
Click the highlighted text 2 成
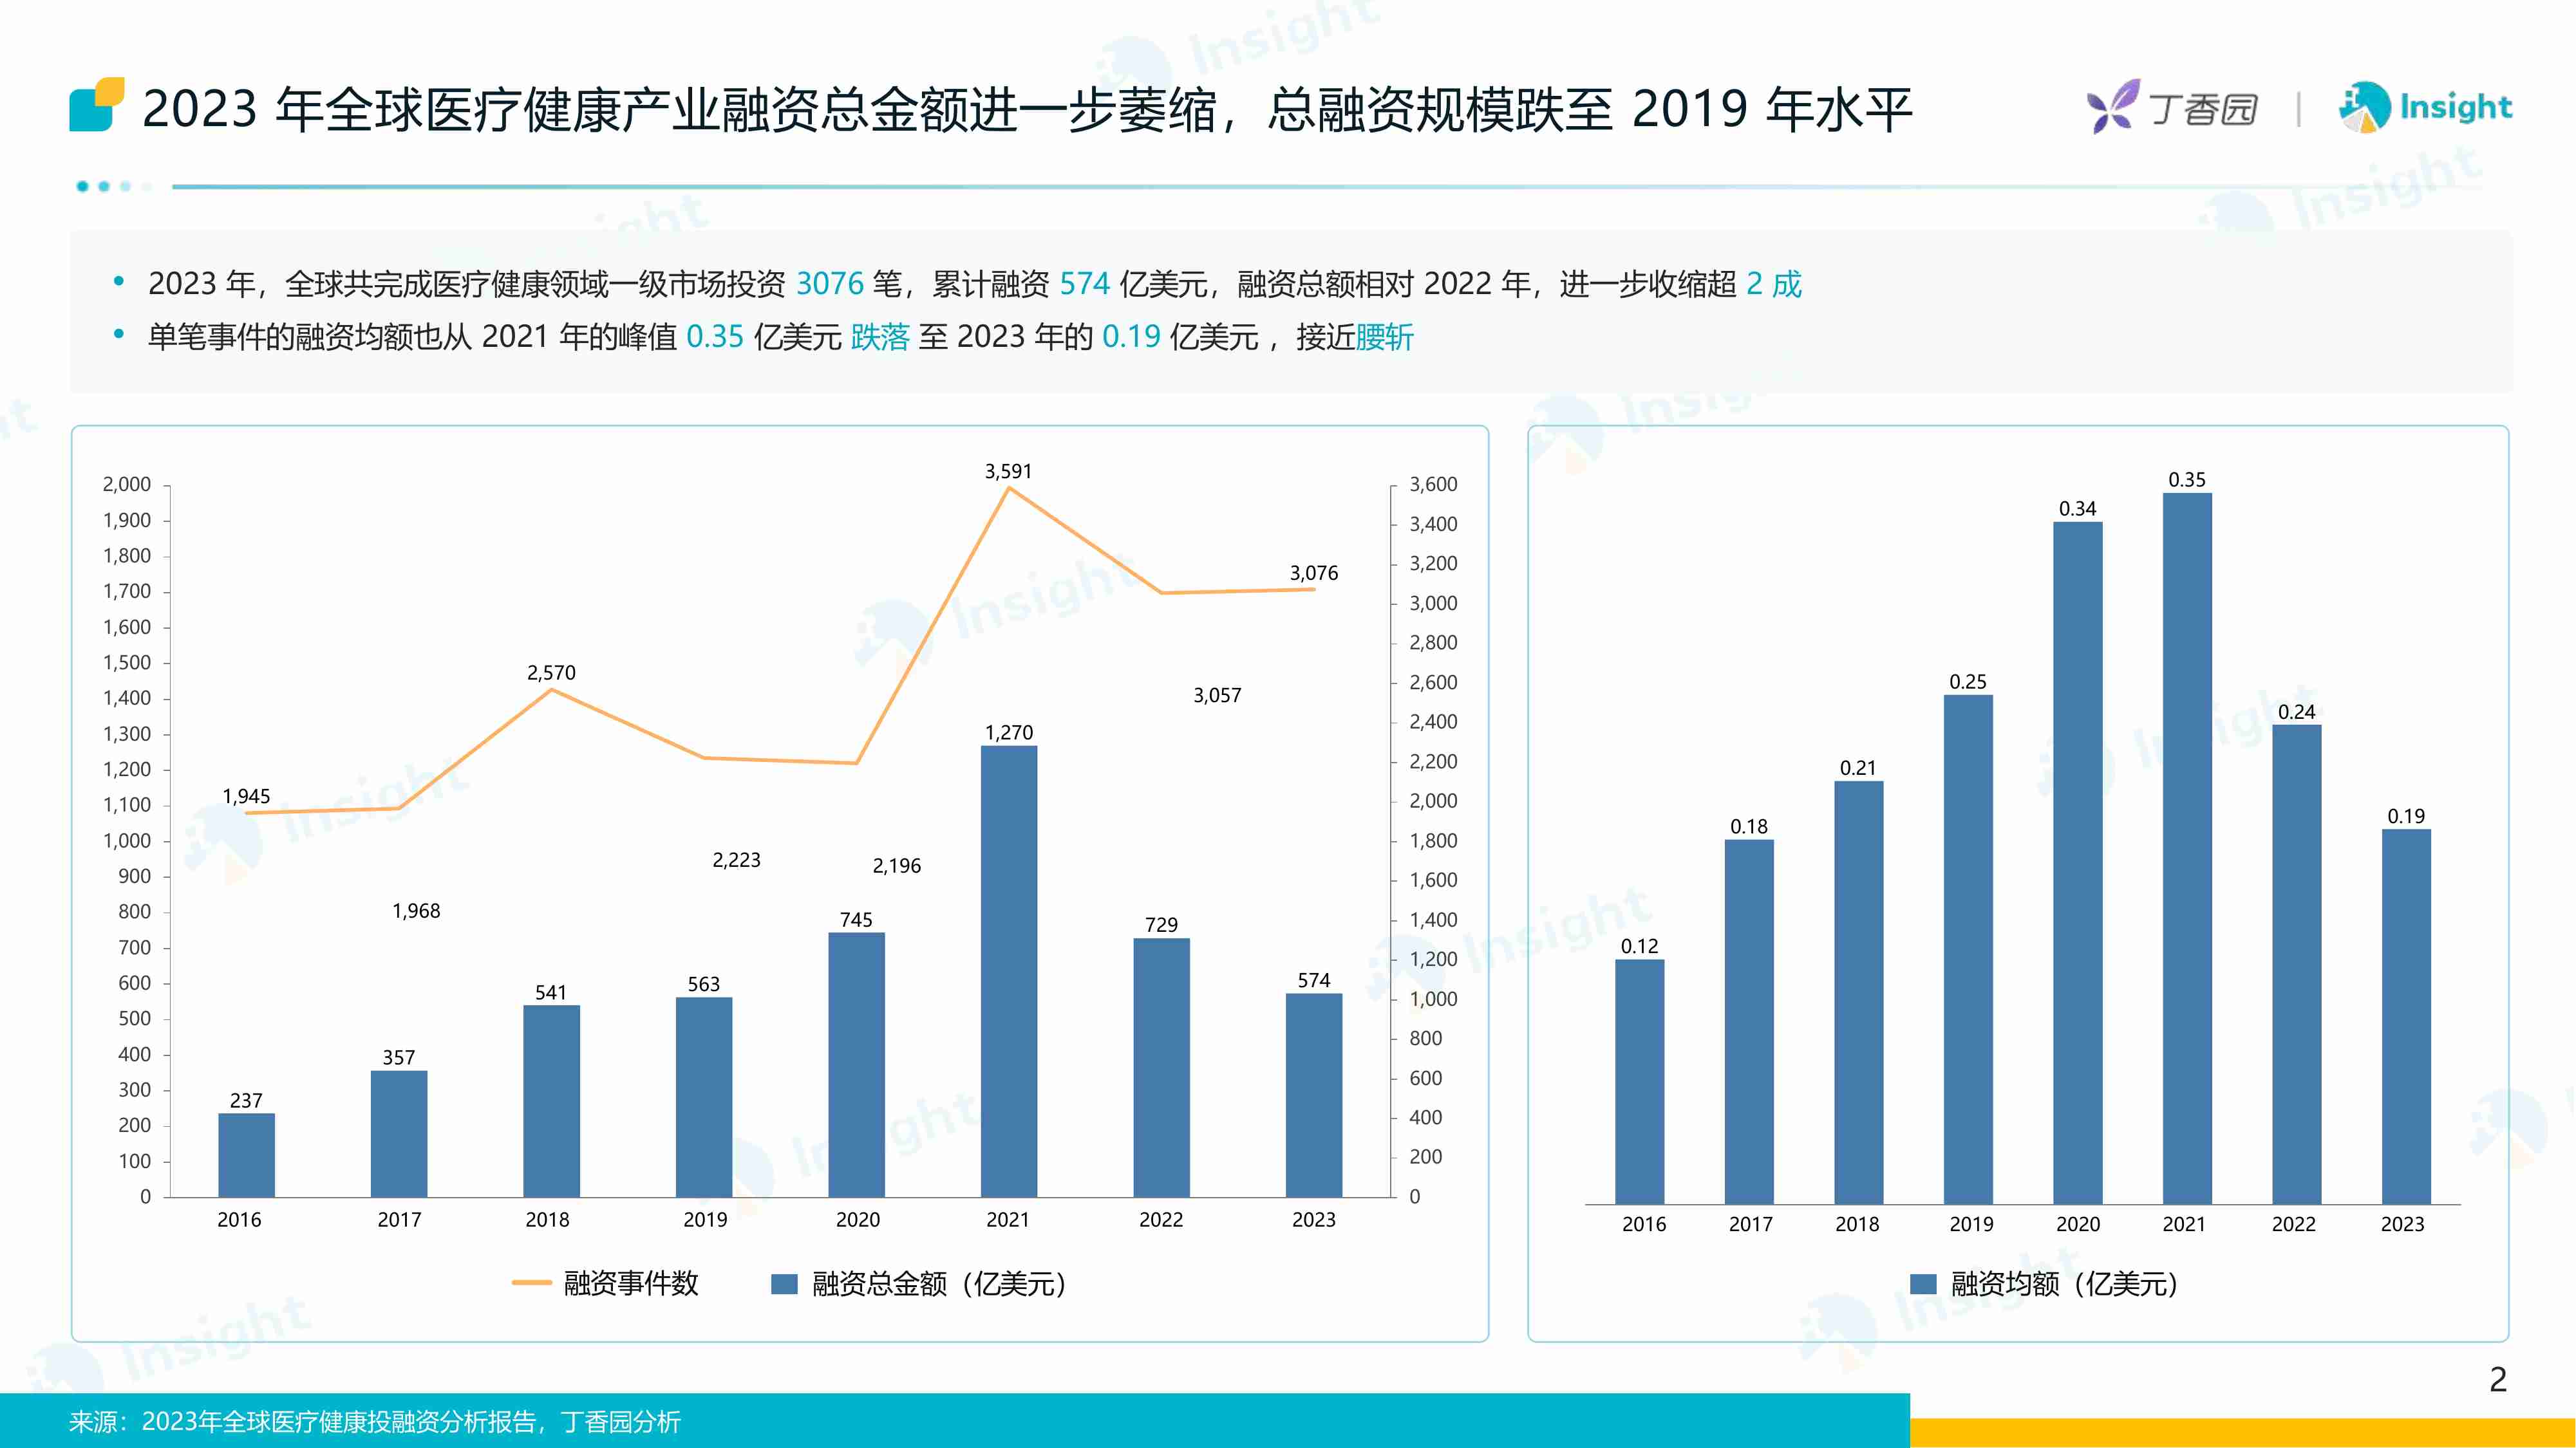click(1774, 284)
